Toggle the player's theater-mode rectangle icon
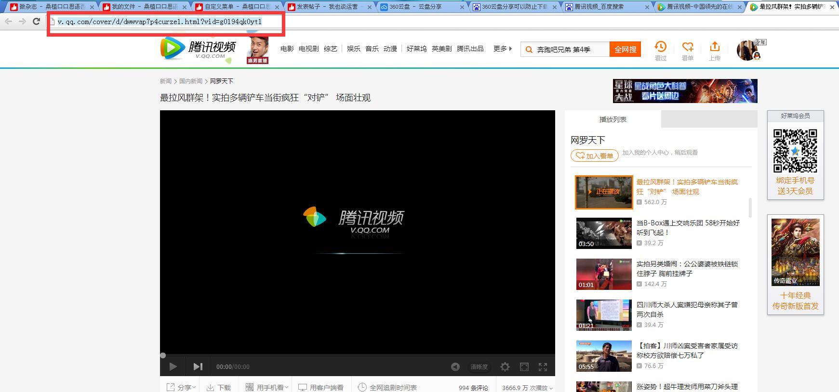 point(524,367)
